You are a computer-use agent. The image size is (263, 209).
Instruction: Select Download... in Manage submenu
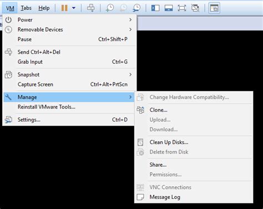pos(194,129)
